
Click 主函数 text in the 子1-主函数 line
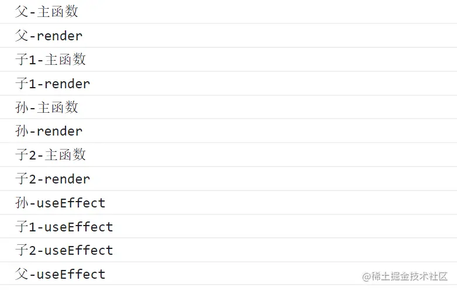pos(65,60)
